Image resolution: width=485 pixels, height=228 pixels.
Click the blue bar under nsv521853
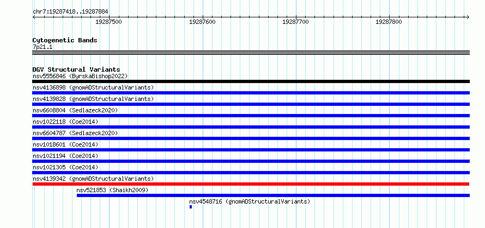273,195
